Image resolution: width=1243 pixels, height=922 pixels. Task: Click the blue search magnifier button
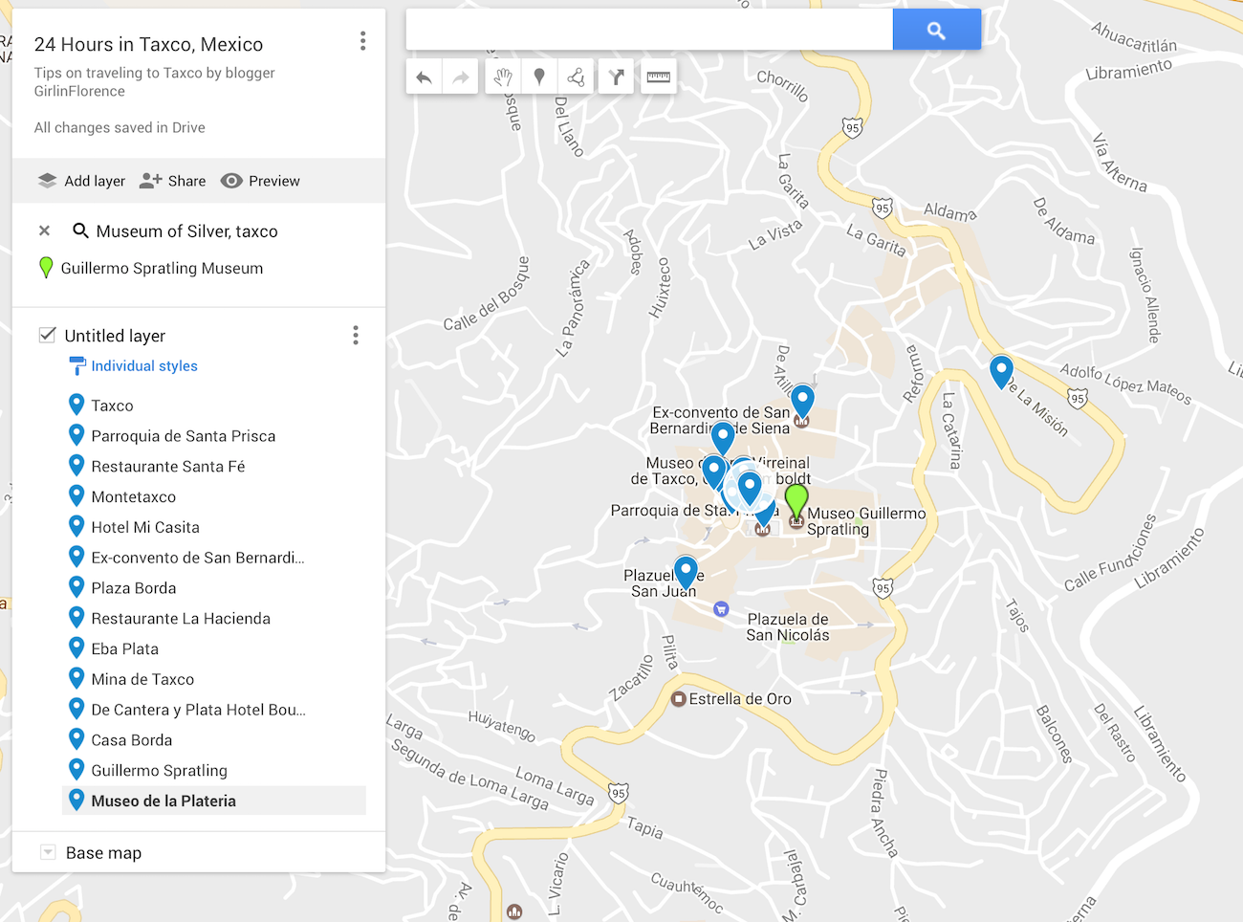pos(937,30)
